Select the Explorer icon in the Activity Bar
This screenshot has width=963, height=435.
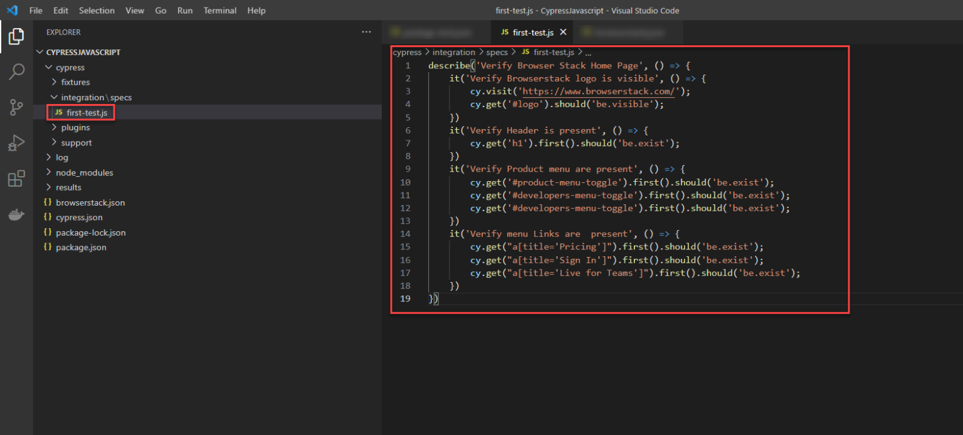[x=16, y=36]
